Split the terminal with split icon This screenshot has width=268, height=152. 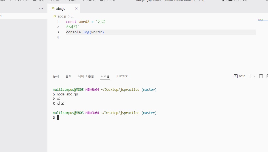tap(261, 76)
